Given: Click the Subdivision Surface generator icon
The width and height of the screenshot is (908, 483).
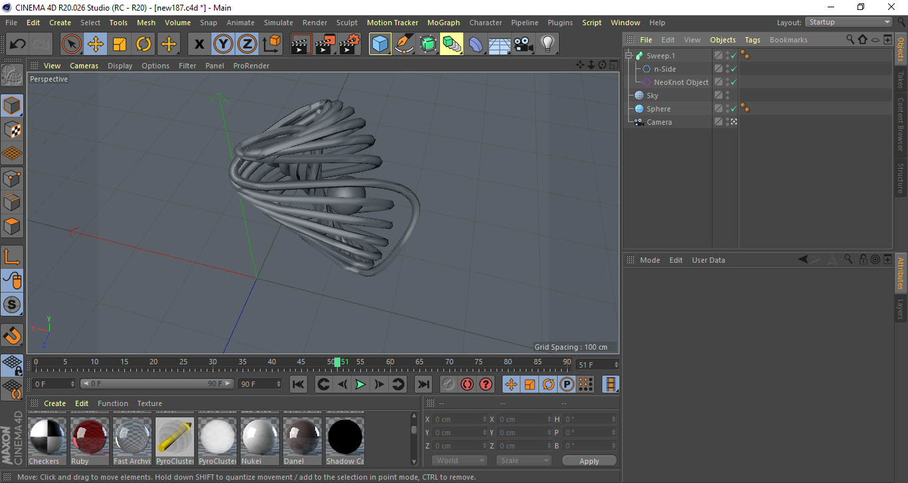Looking at the screenshot, I should [428, 44].
